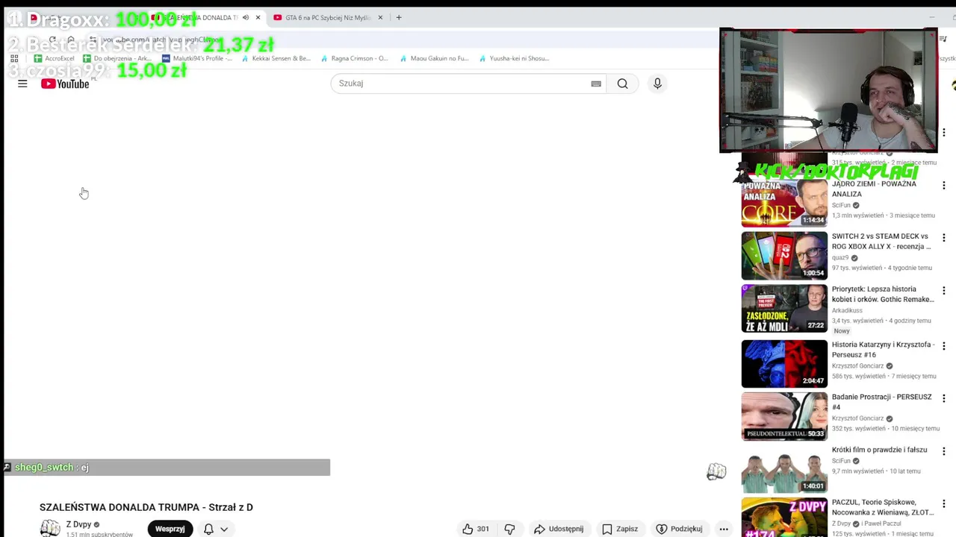Image resolution: width=956 pixels, height=537 pixels.
Task: Dislike the video with the thumbs-down button
Action: pos(510,529)
